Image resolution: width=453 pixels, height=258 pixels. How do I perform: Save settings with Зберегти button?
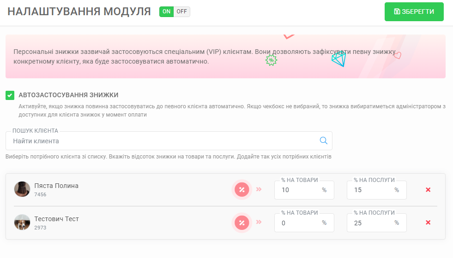coord(414,12)
